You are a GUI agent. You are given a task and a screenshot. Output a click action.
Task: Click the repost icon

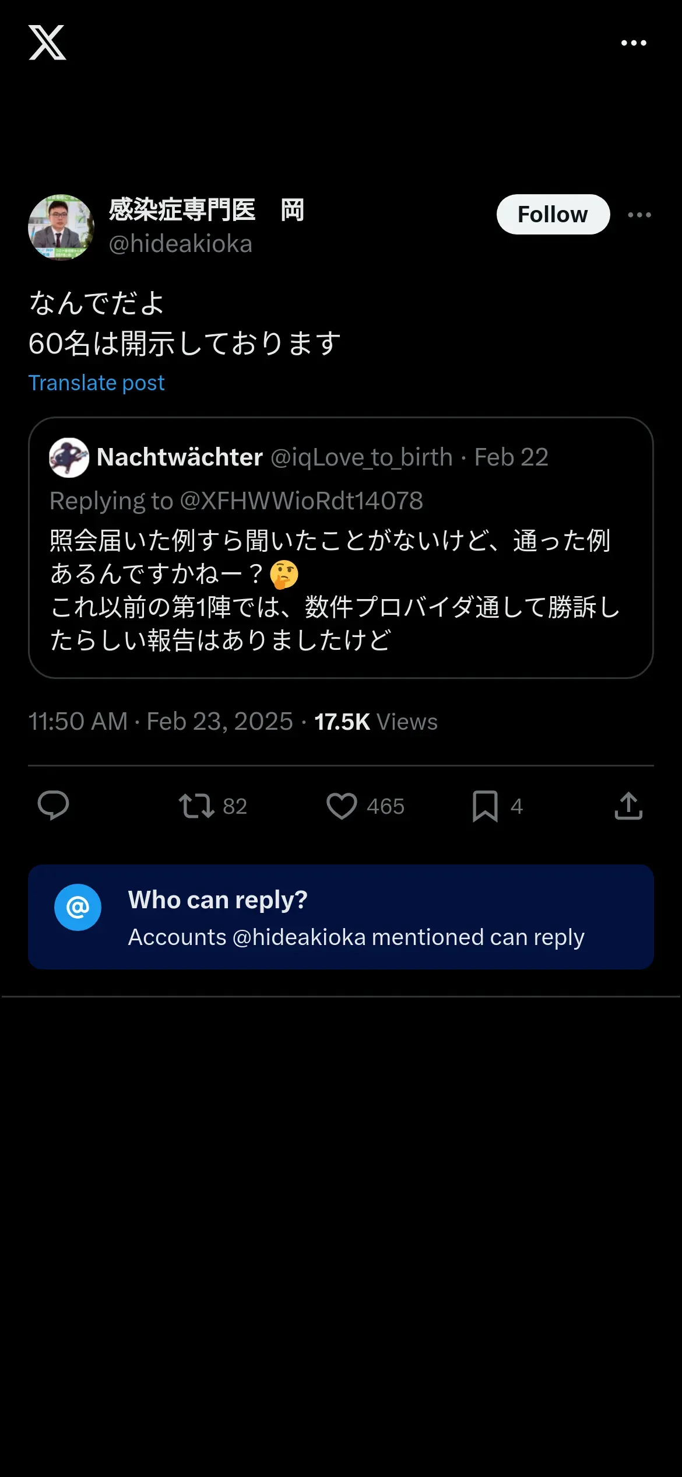pos(196,806)
